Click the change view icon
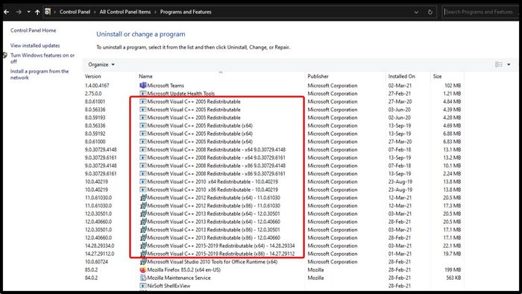The image size is (522, 294). pyautogui.click(x=499, y=64)
